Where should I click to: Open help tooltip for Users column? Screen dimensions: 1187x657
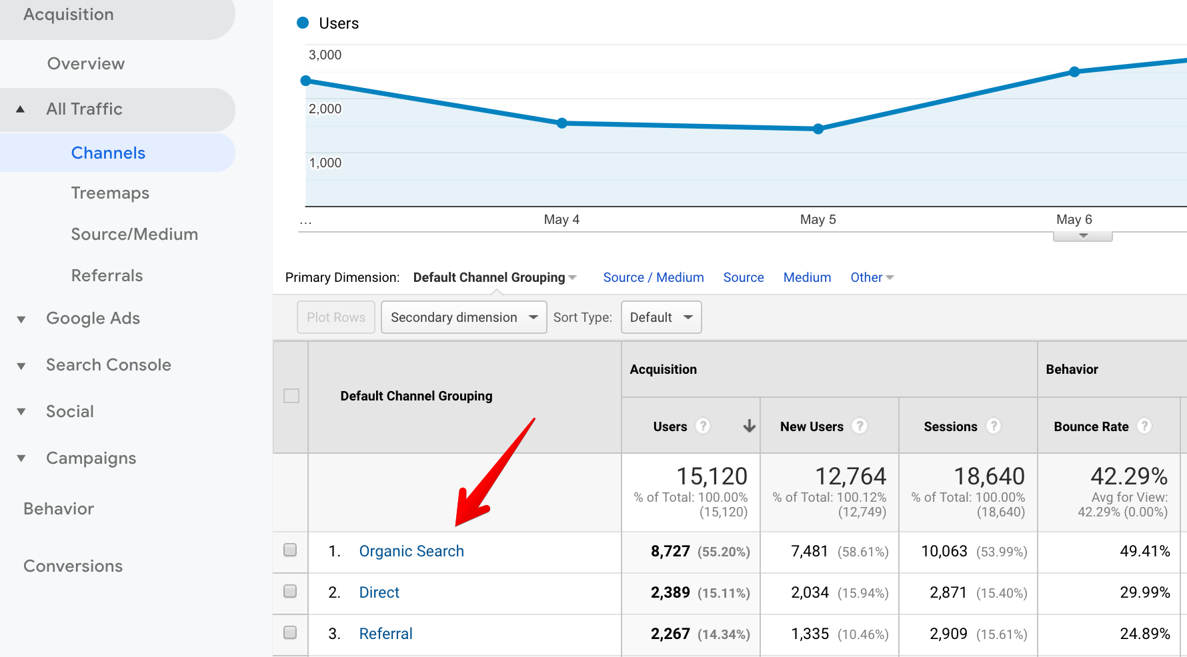pyautogui.click(x=703, y=426)
